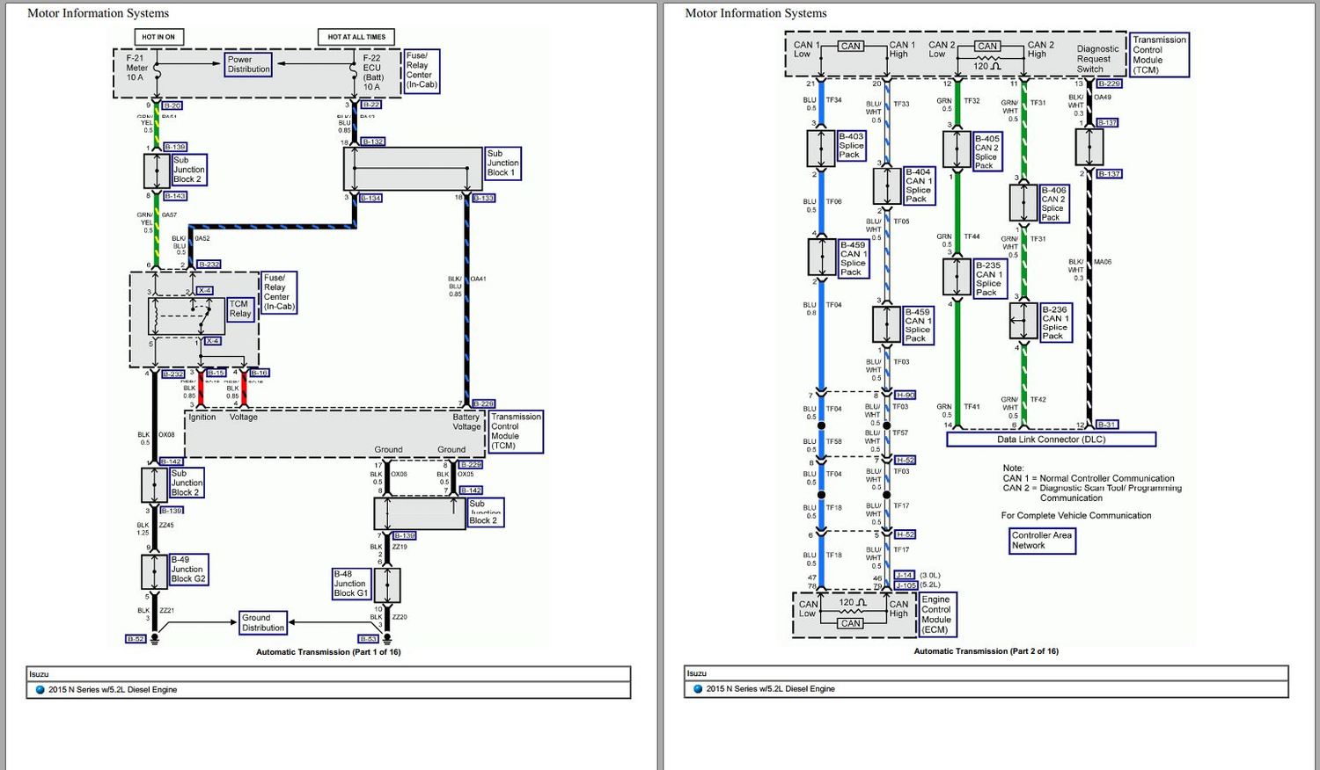Click the Engine Control Module (ECM) label
The width and height of the screenshot is (1320, 770).
936,614
